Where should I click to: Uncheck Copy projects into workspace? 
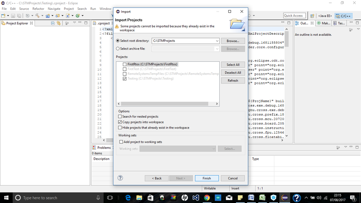(120, 122)
